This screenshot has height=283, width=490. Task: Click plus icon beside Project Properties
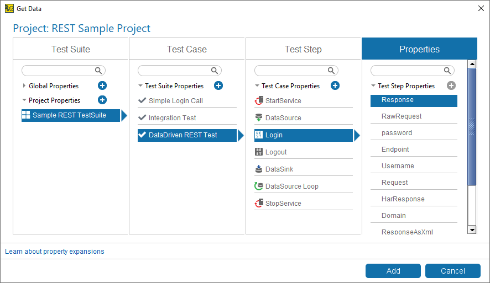pos(102,100)
